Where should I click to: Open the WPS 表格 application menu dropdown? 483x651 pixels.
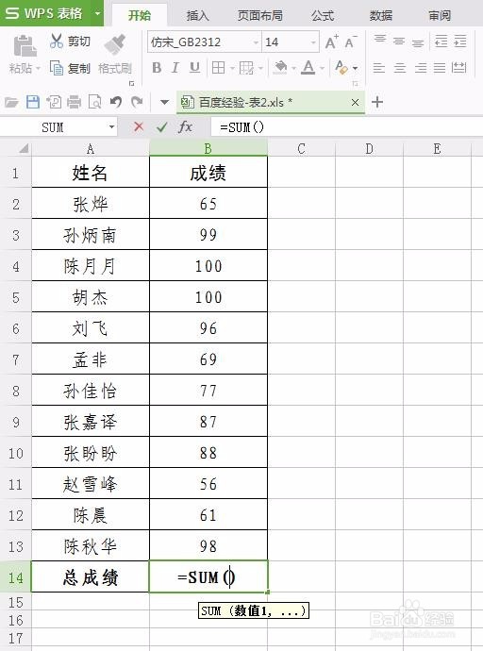98,13
